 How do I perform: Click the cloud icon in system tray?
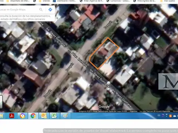pyautogui.click(x=175, y=116)
